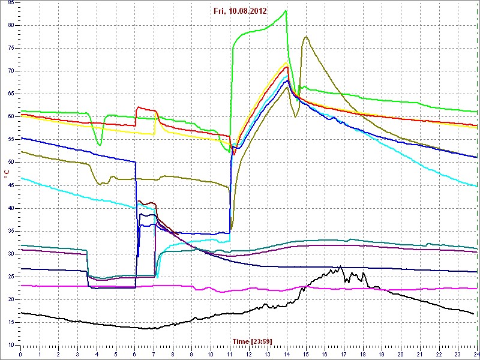Click hour 18 on the time axis
Viewport: 480px width, 360px height.
[x=363, y=354]
